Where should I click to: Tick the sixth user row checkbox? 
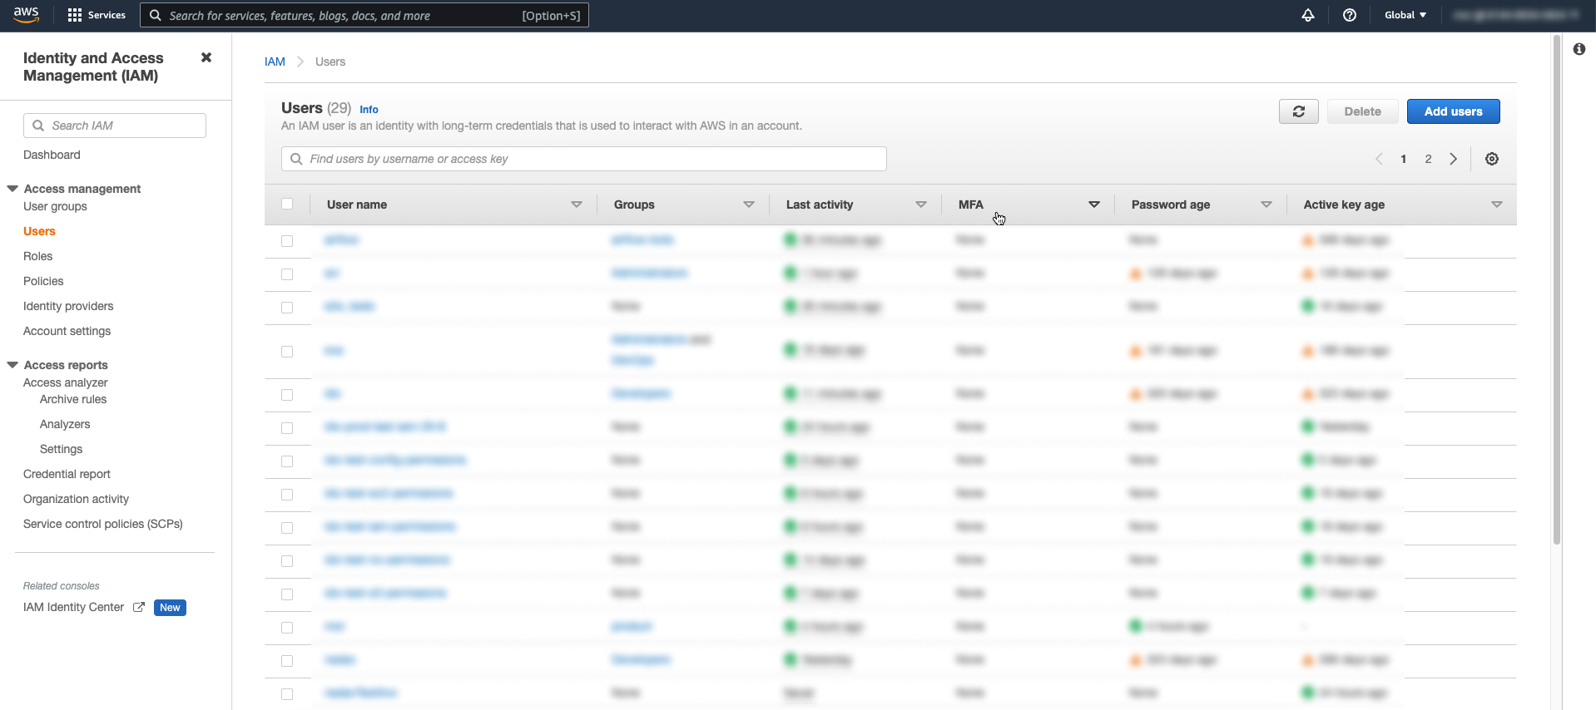287,428
